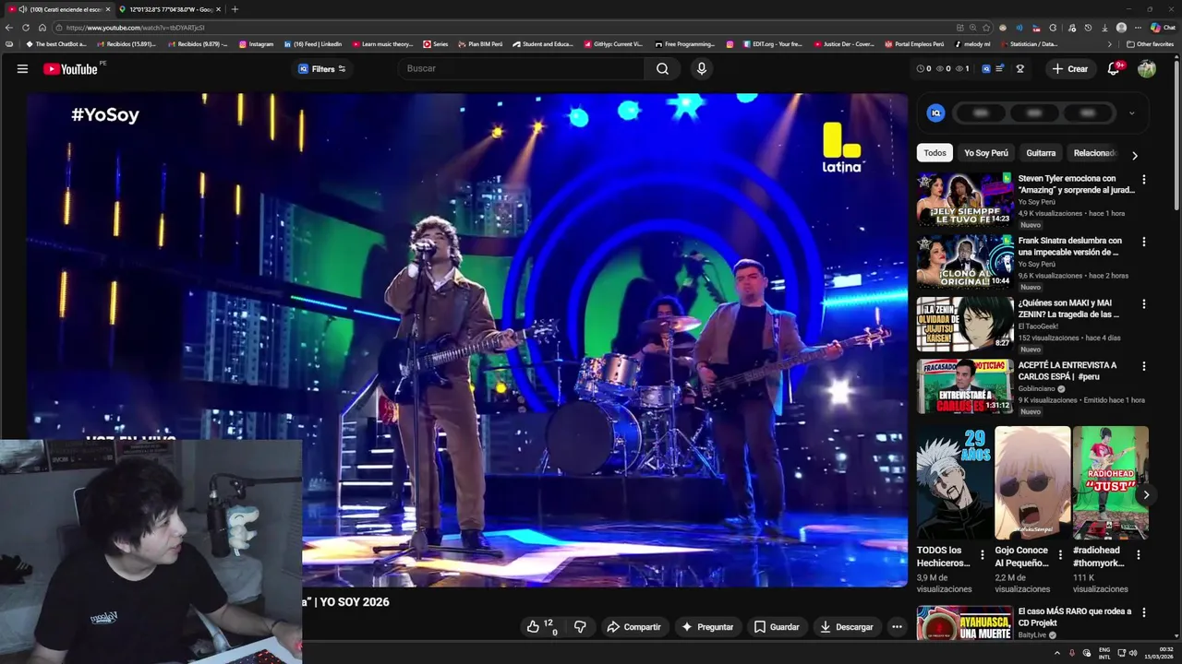Open the Copilot Chat button
Screen dimensions: 1182x664
tap(1163, 28)
